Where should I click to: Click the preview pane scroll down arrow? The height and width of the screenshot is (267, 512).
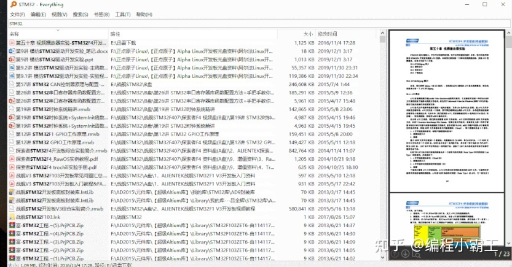(508, 243)
